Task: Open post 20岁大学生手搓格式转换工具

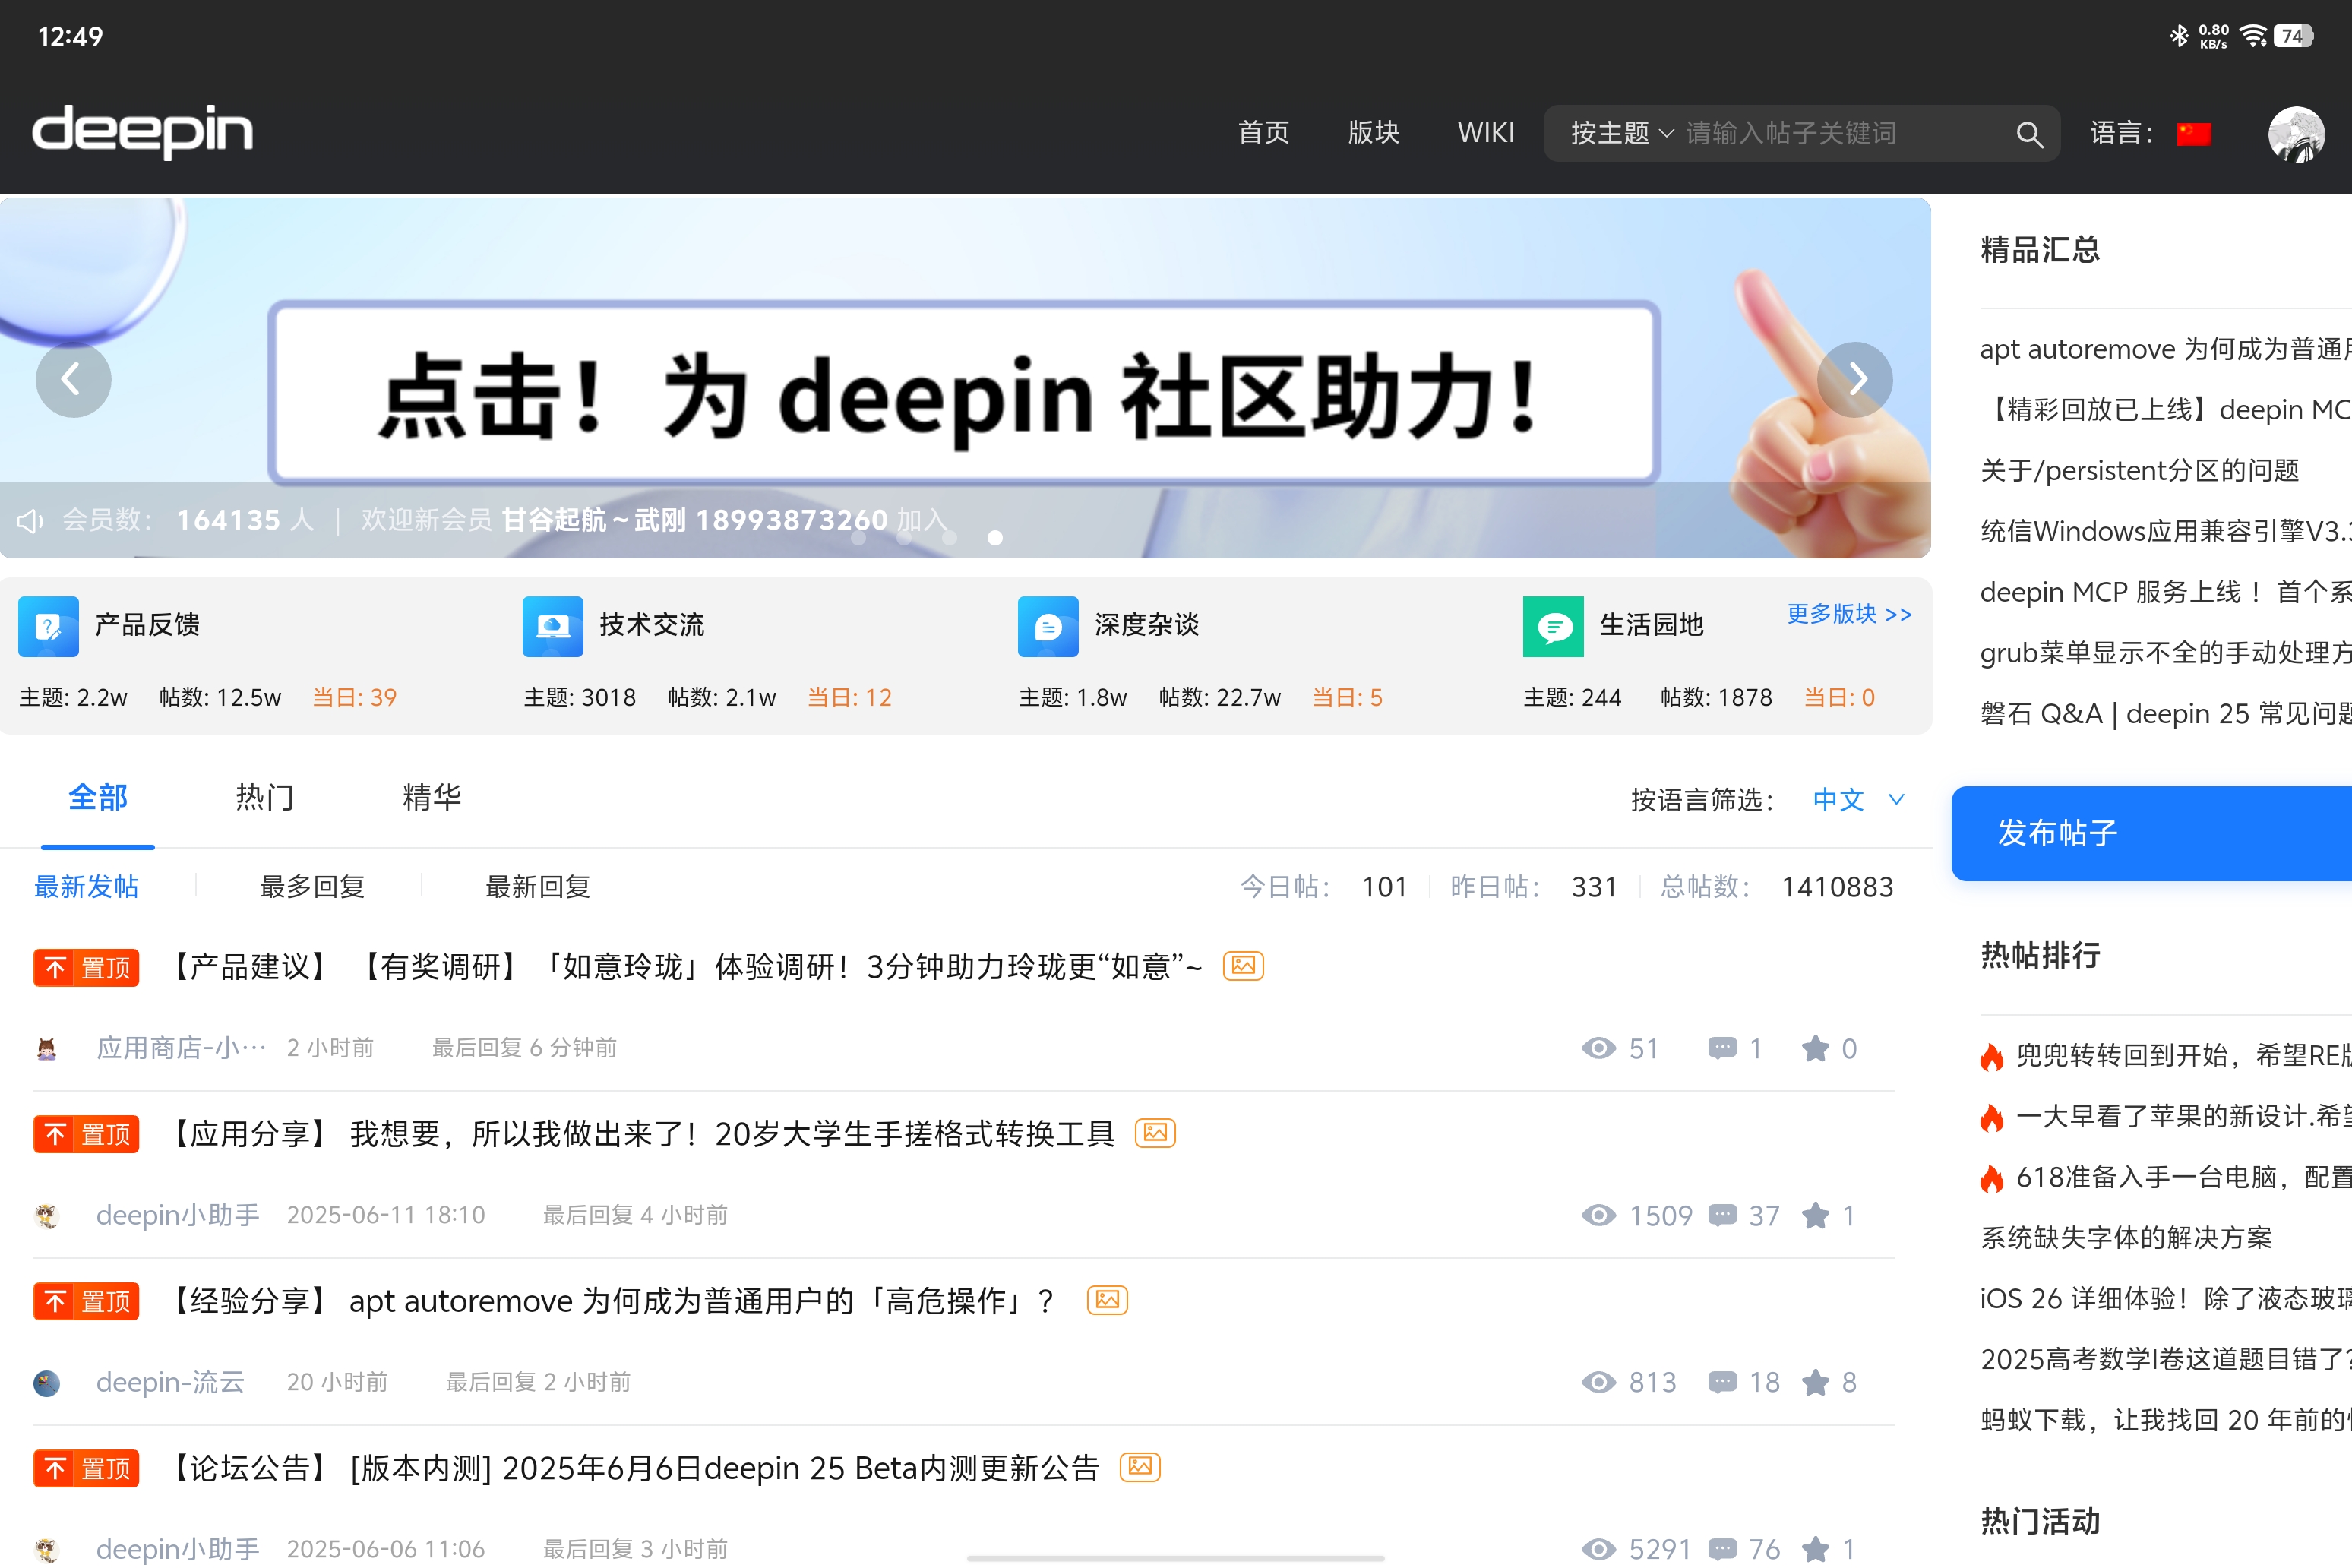Action: coord(641,1134)
